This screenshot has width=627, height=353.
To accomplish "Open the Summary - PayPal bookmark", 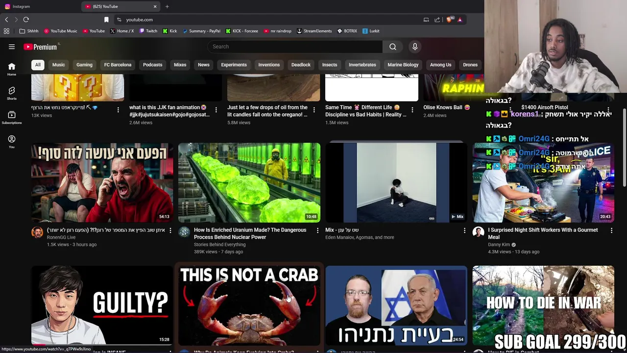I will (x=201, y=31).
